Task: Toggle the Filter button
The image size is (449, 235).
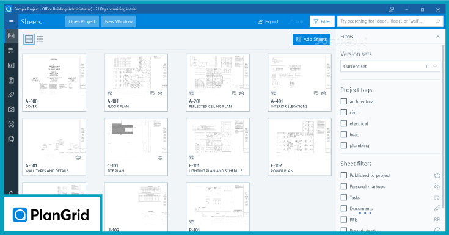Action: 322,21
